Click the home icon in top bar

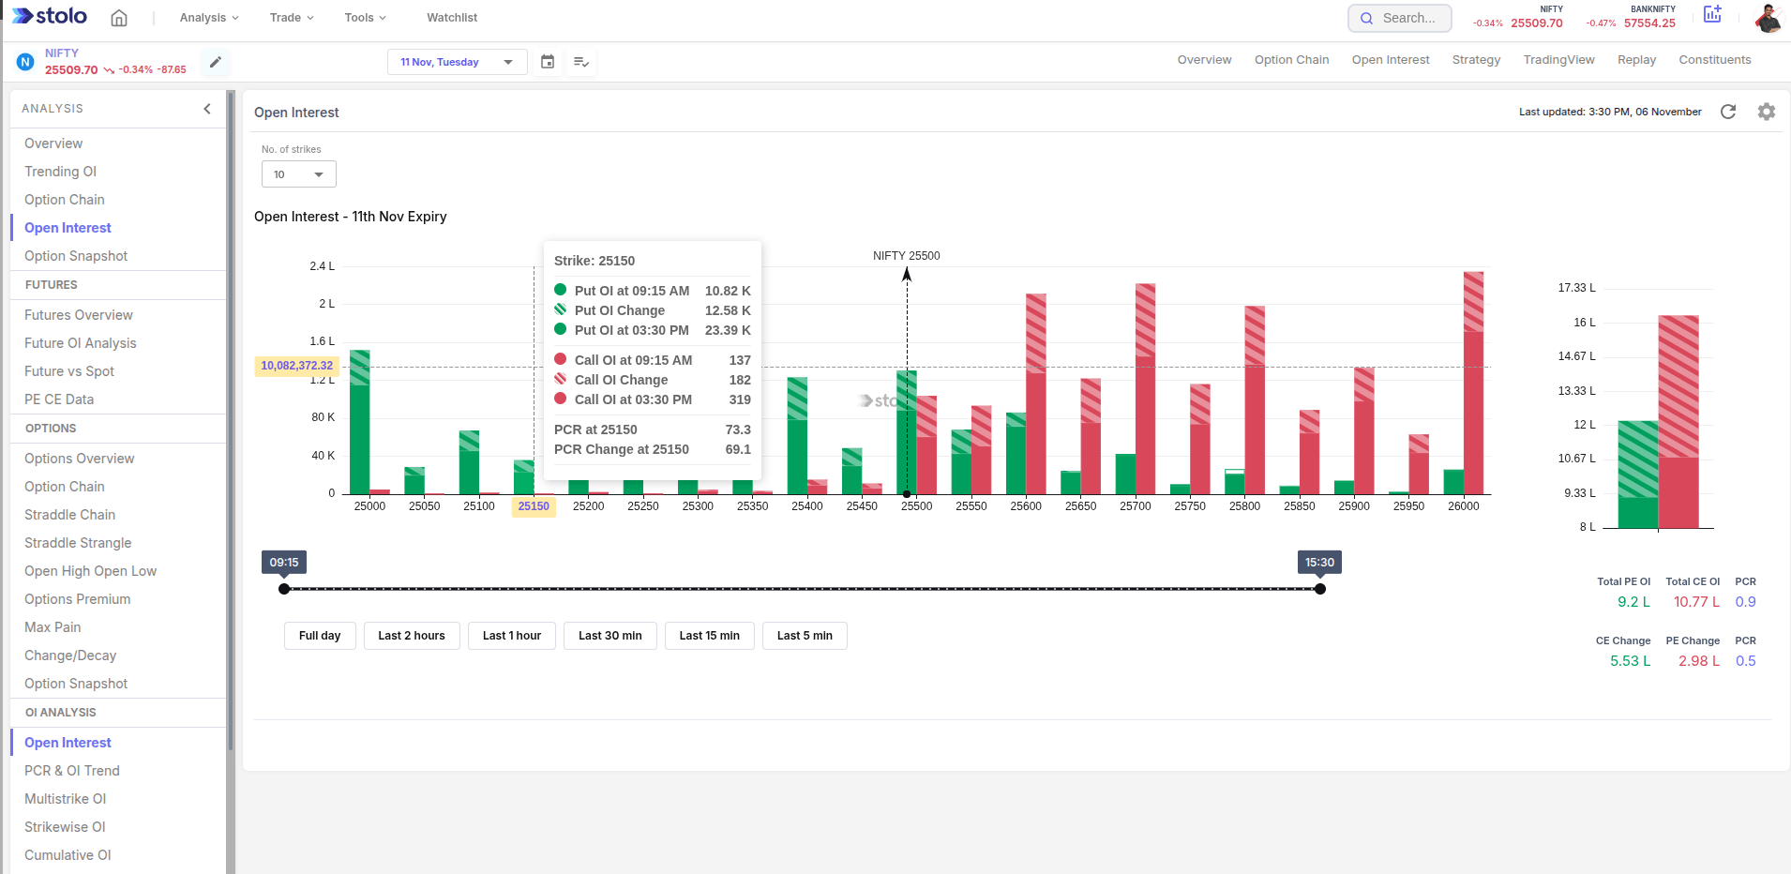tap(119, 18)
